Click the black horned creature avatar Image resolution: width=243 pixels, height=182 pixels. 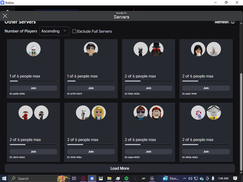click(x=140, y=49)
